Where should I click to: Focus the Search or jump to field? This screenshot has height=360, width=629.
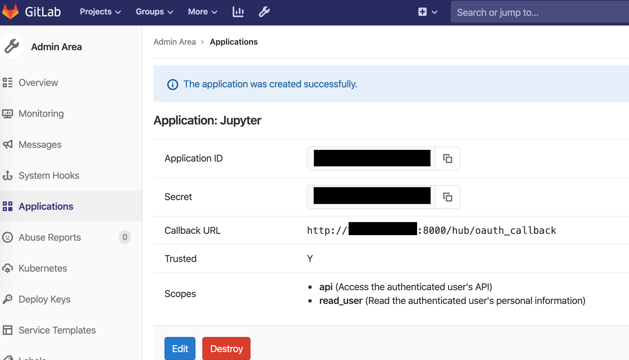point(540,12)
